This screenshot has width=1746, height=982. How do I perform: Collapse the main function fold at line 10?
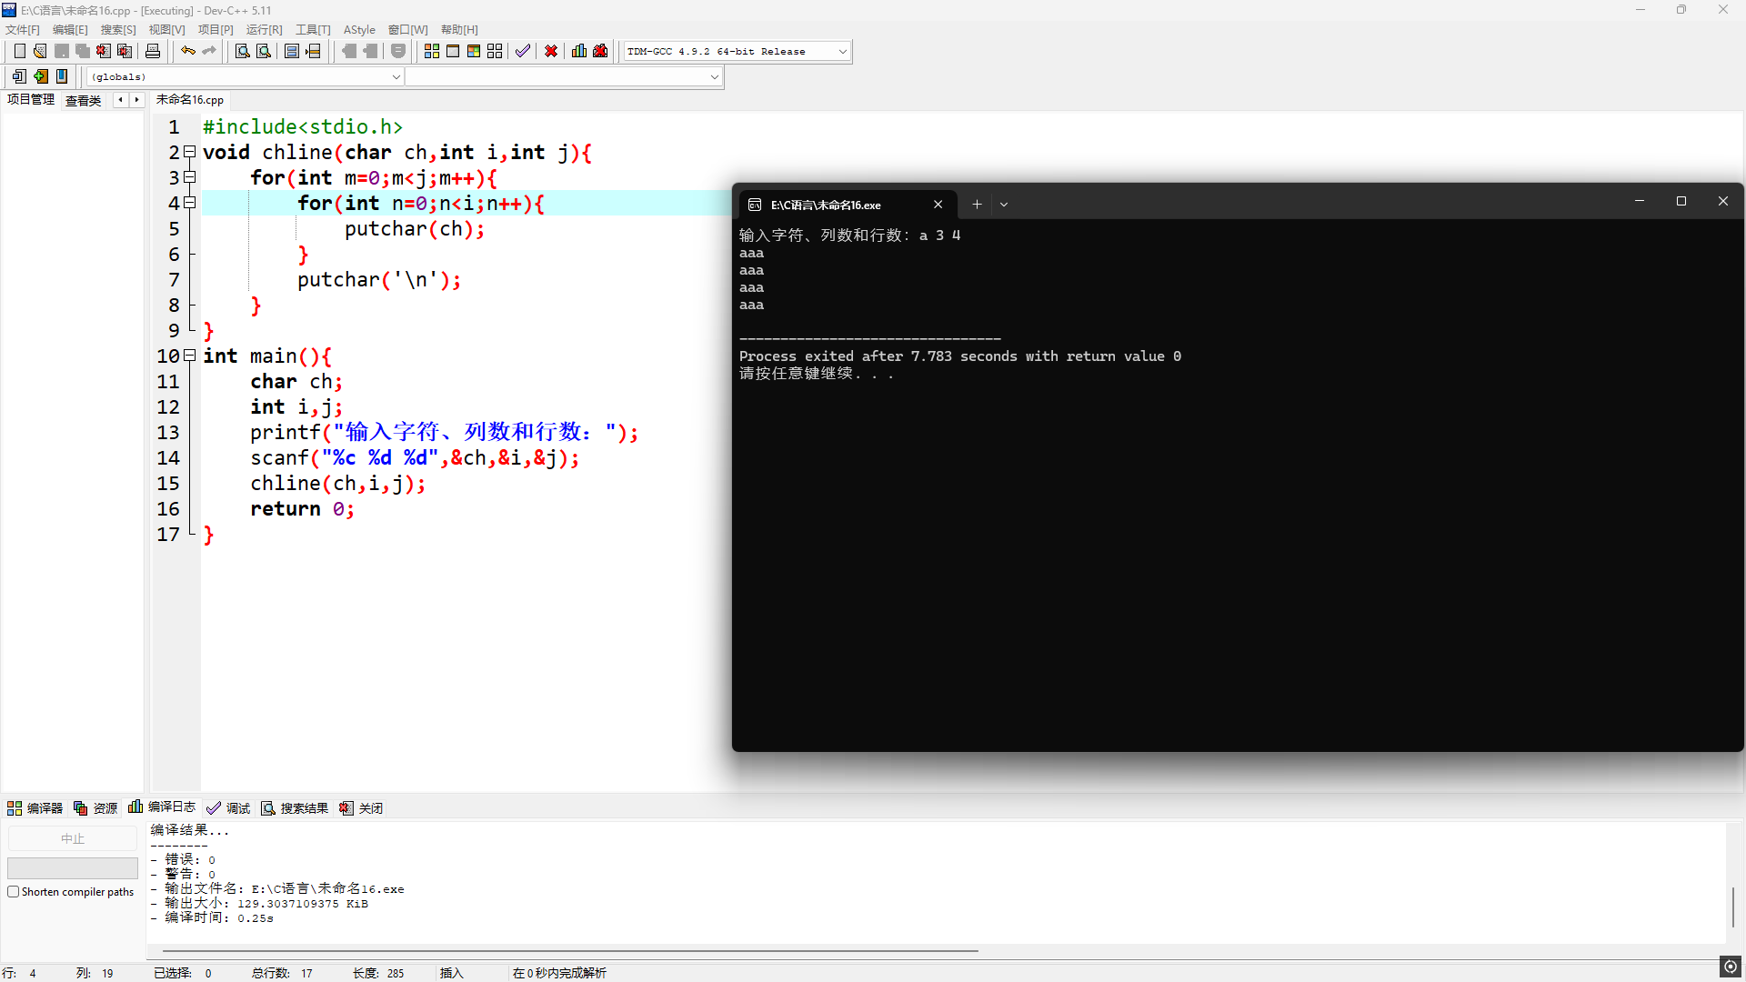[x=189, y=356]
